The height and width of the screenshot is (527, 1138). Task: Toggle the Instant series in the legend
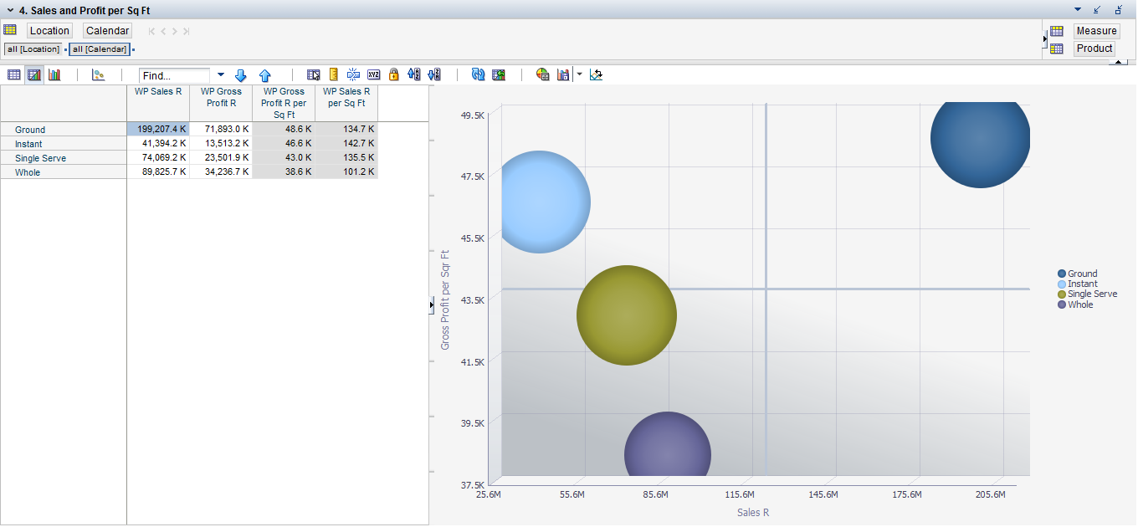pos(1082,284)
